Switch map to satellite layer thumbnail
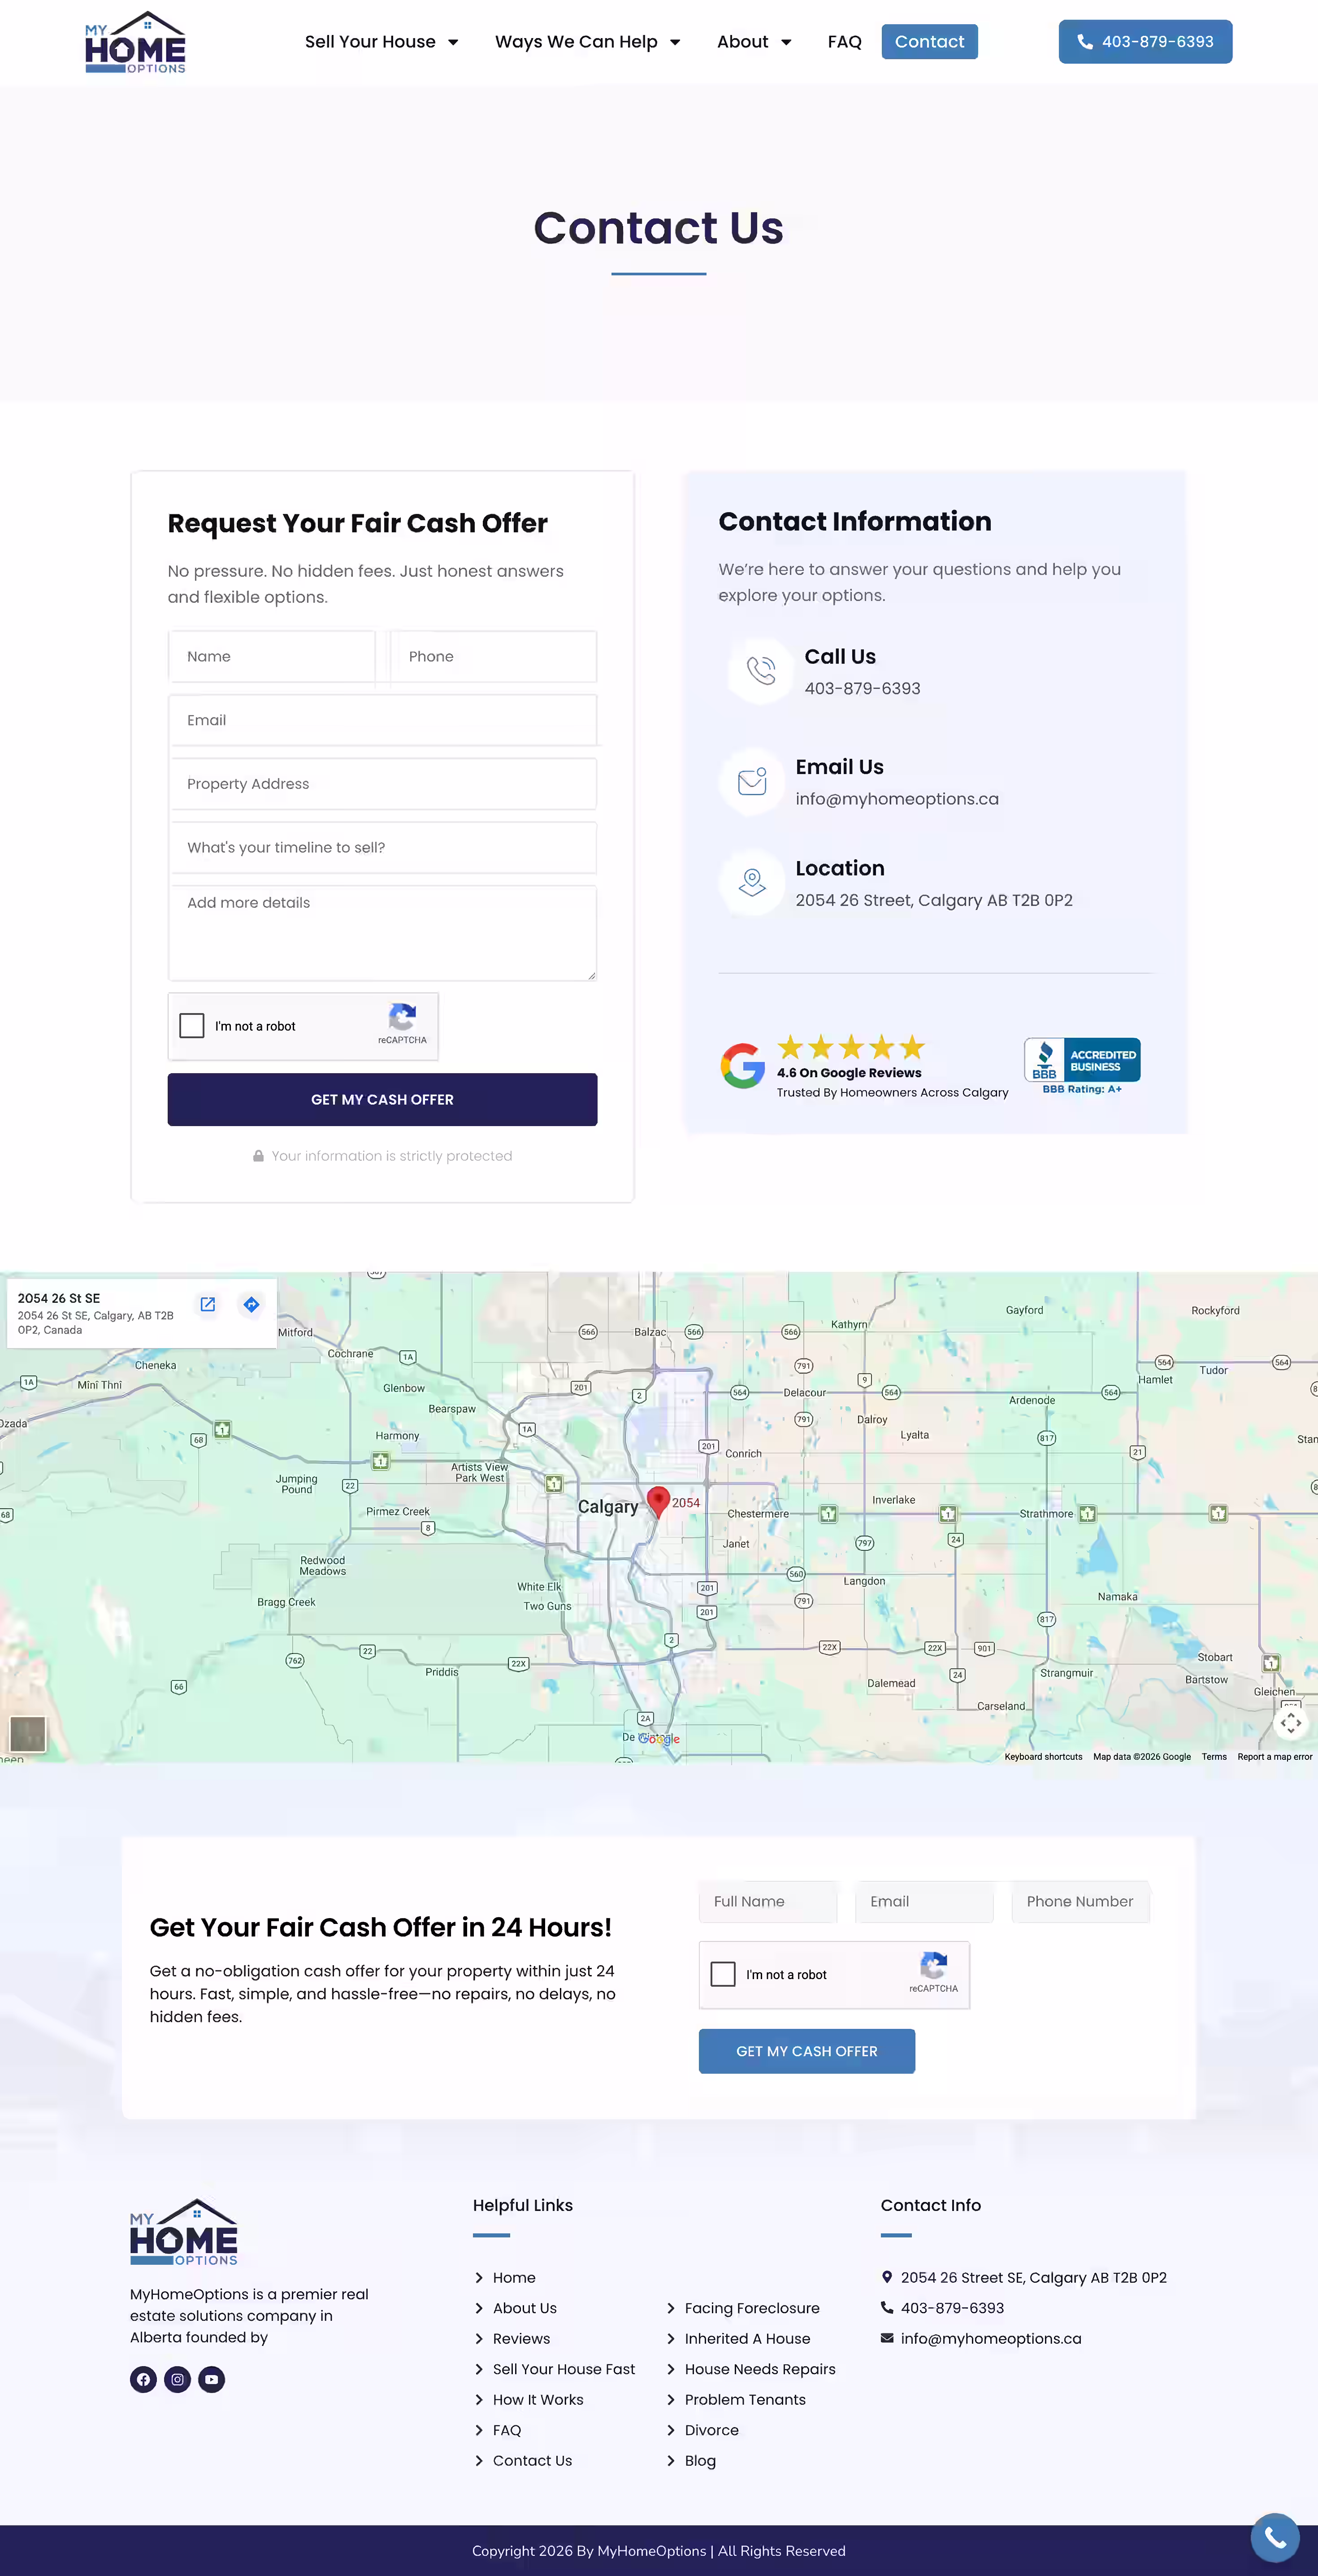The height and width of the screenshot is (2576, 1318). pos(27,1733)
